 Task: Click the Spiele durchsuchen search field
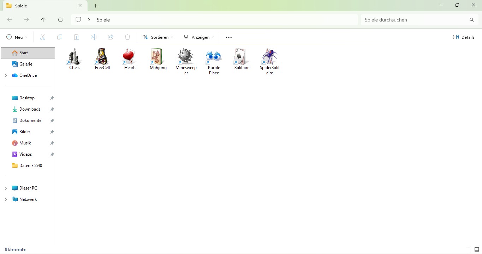coord(415,20)
